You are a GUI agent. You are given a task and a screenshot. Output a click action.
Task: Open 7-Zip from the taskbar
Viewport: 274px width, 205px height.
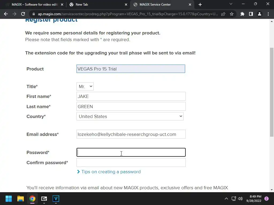[44, 199]
